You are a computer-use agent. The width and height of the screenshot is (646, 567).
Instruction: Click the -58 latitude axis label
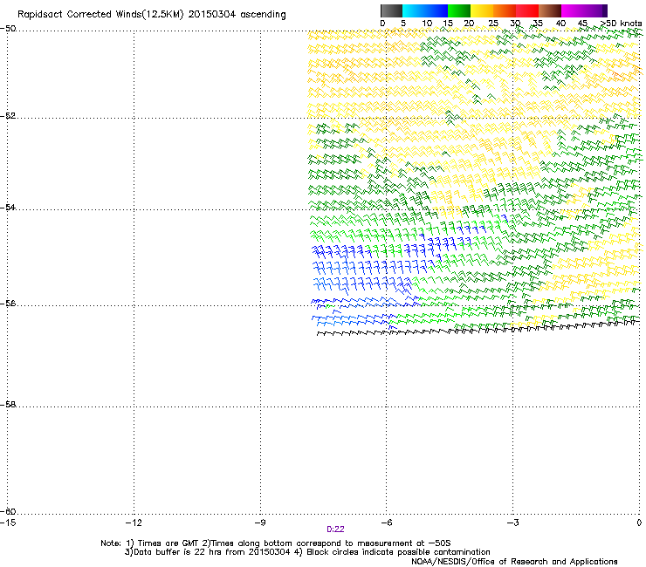8,405
